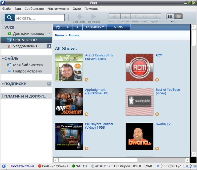Select the SHOWS tab
This screenshot has width=197, height=170.
(x=118, y=27)
